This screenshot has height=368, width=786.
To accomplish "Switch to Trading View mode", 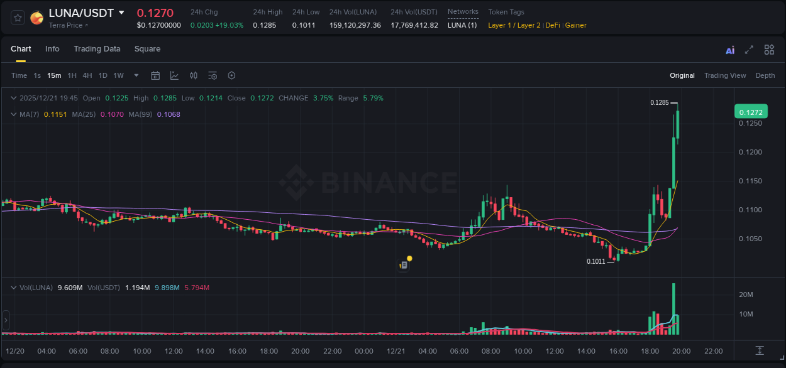I will click(725, 75).
